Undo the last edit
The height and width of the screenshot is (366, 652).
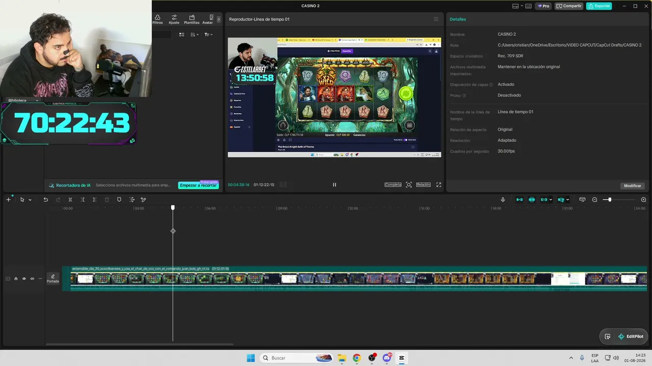tap(46, 200)
